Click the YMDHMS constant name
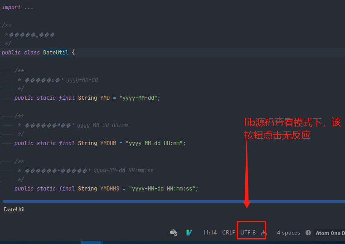345x244 pixels. coord(110,189)
